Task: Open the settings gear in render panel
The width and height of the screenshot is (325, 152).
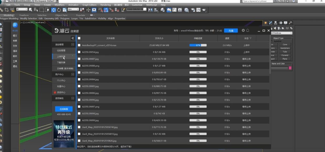Action: point(243,31)
